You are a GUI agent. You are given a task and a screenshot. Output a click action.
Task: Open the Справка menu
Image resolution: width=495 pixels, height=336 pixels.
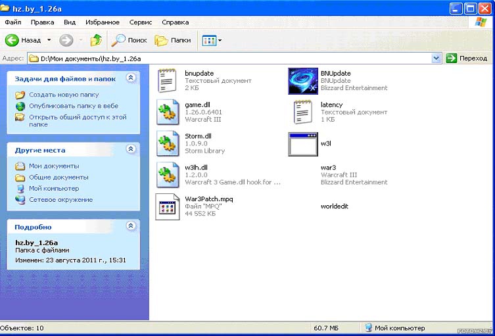[176, 22]
